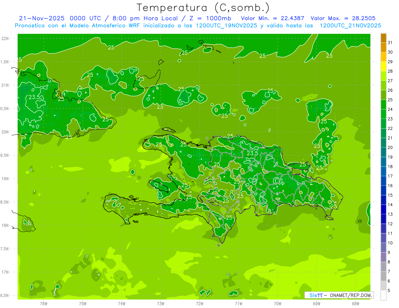Select the teal swatch between 19 and 20

383,152
